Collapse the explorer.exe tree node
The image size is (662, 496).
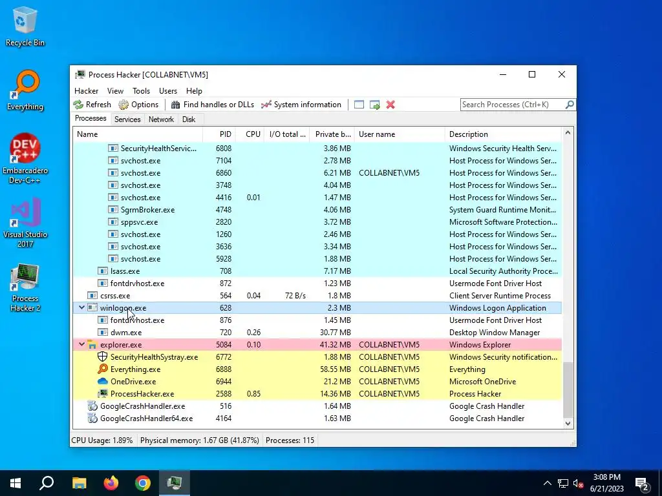pyautogui.click(x=81, y=345)
